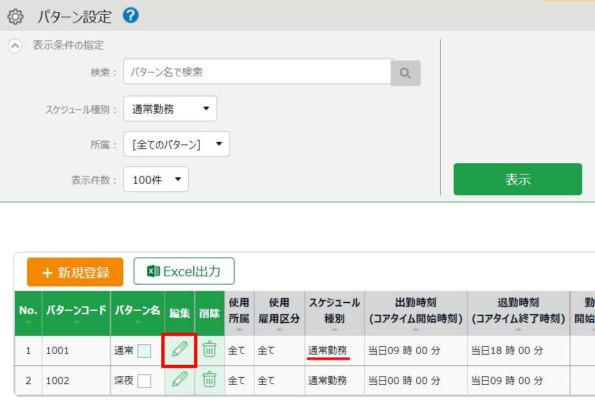
Task: Click the color box next to 通常
Action: [x=145, y=351]
